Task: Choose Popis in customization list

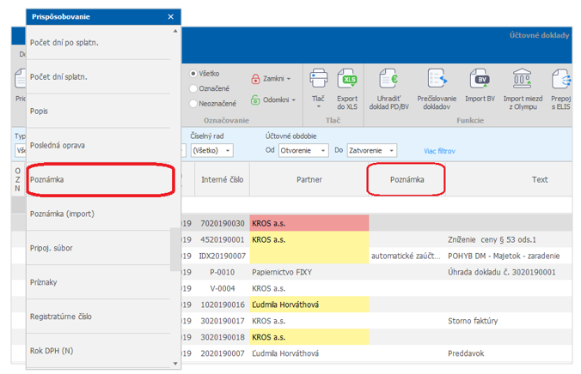Action: (x=98, y=111)
